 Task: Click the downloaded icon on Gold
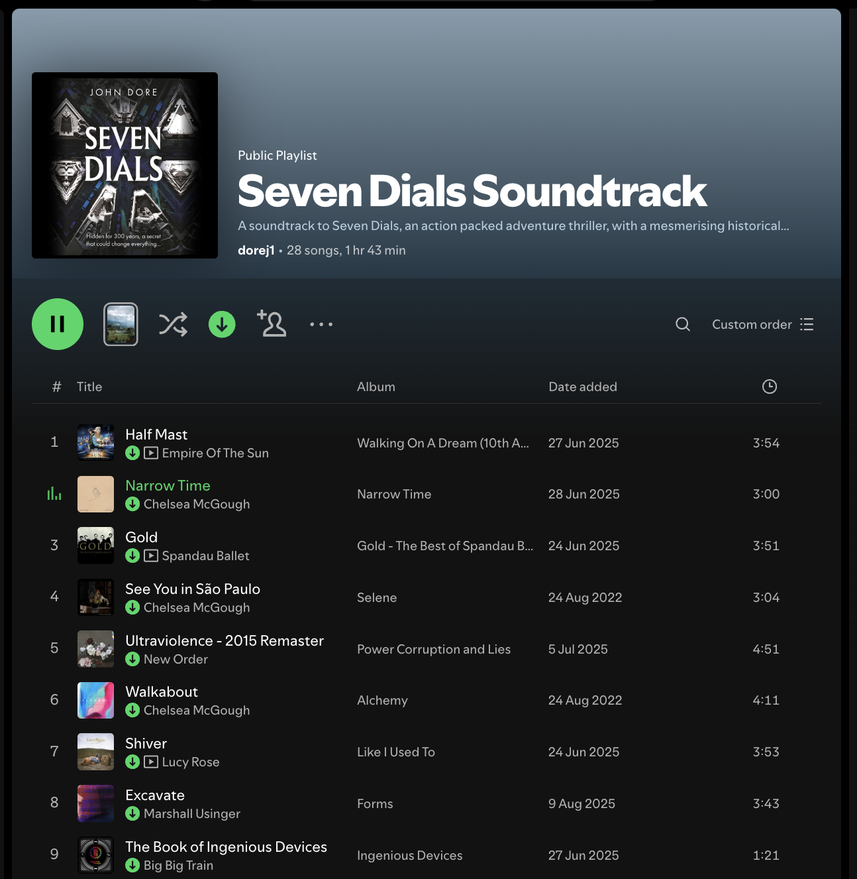pyautogui.click(x=132, y=556)
